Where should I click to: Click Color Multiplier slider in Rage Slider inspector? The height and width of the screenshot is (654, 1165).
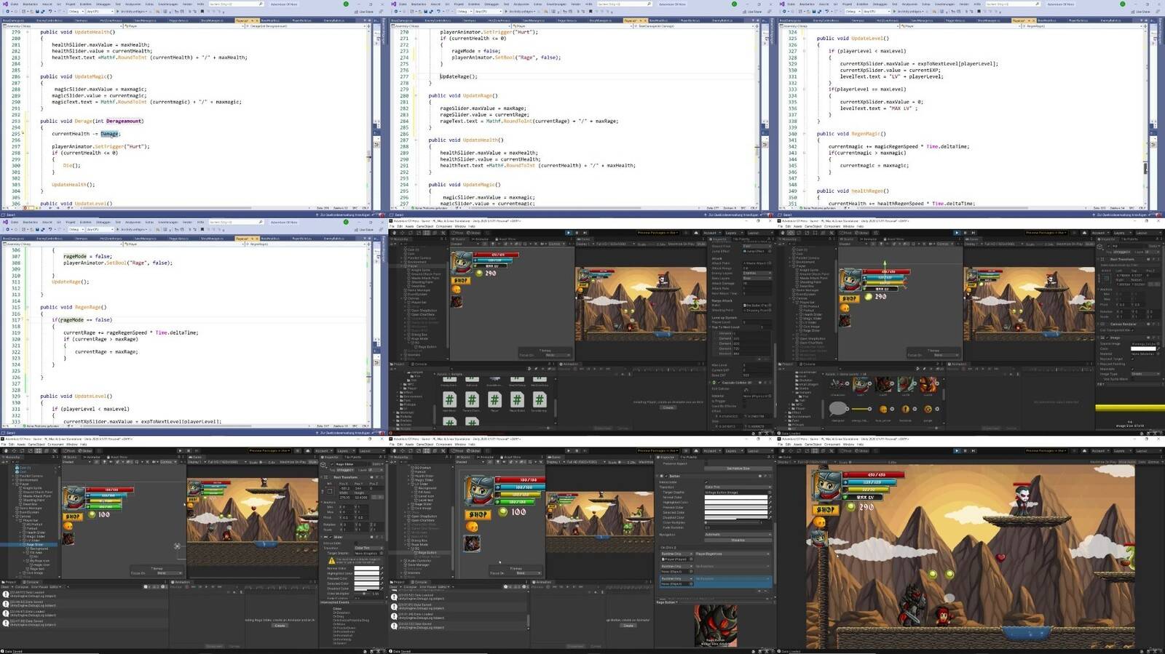[x=363, y=594]
